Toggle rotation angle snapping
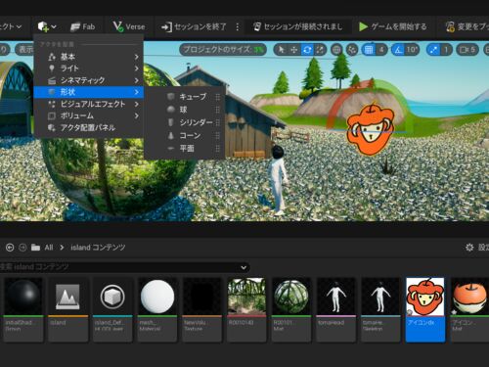The image size is (489, 367). pyautogui.click(x=398, y=50)
